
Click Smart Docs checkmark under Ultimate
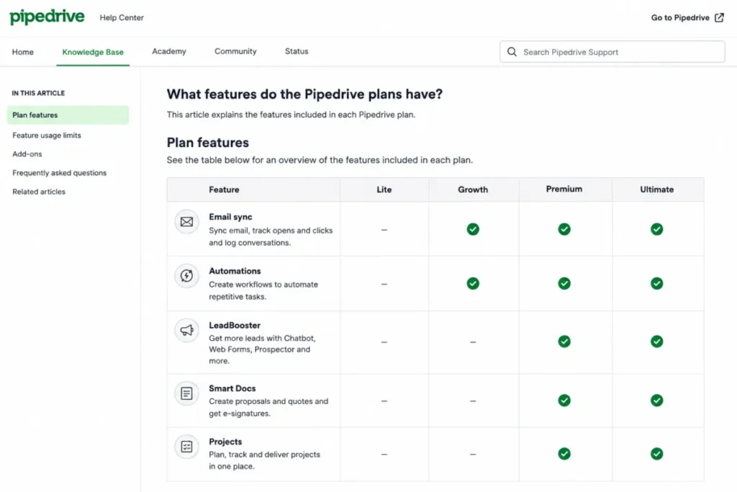(656, 401)
